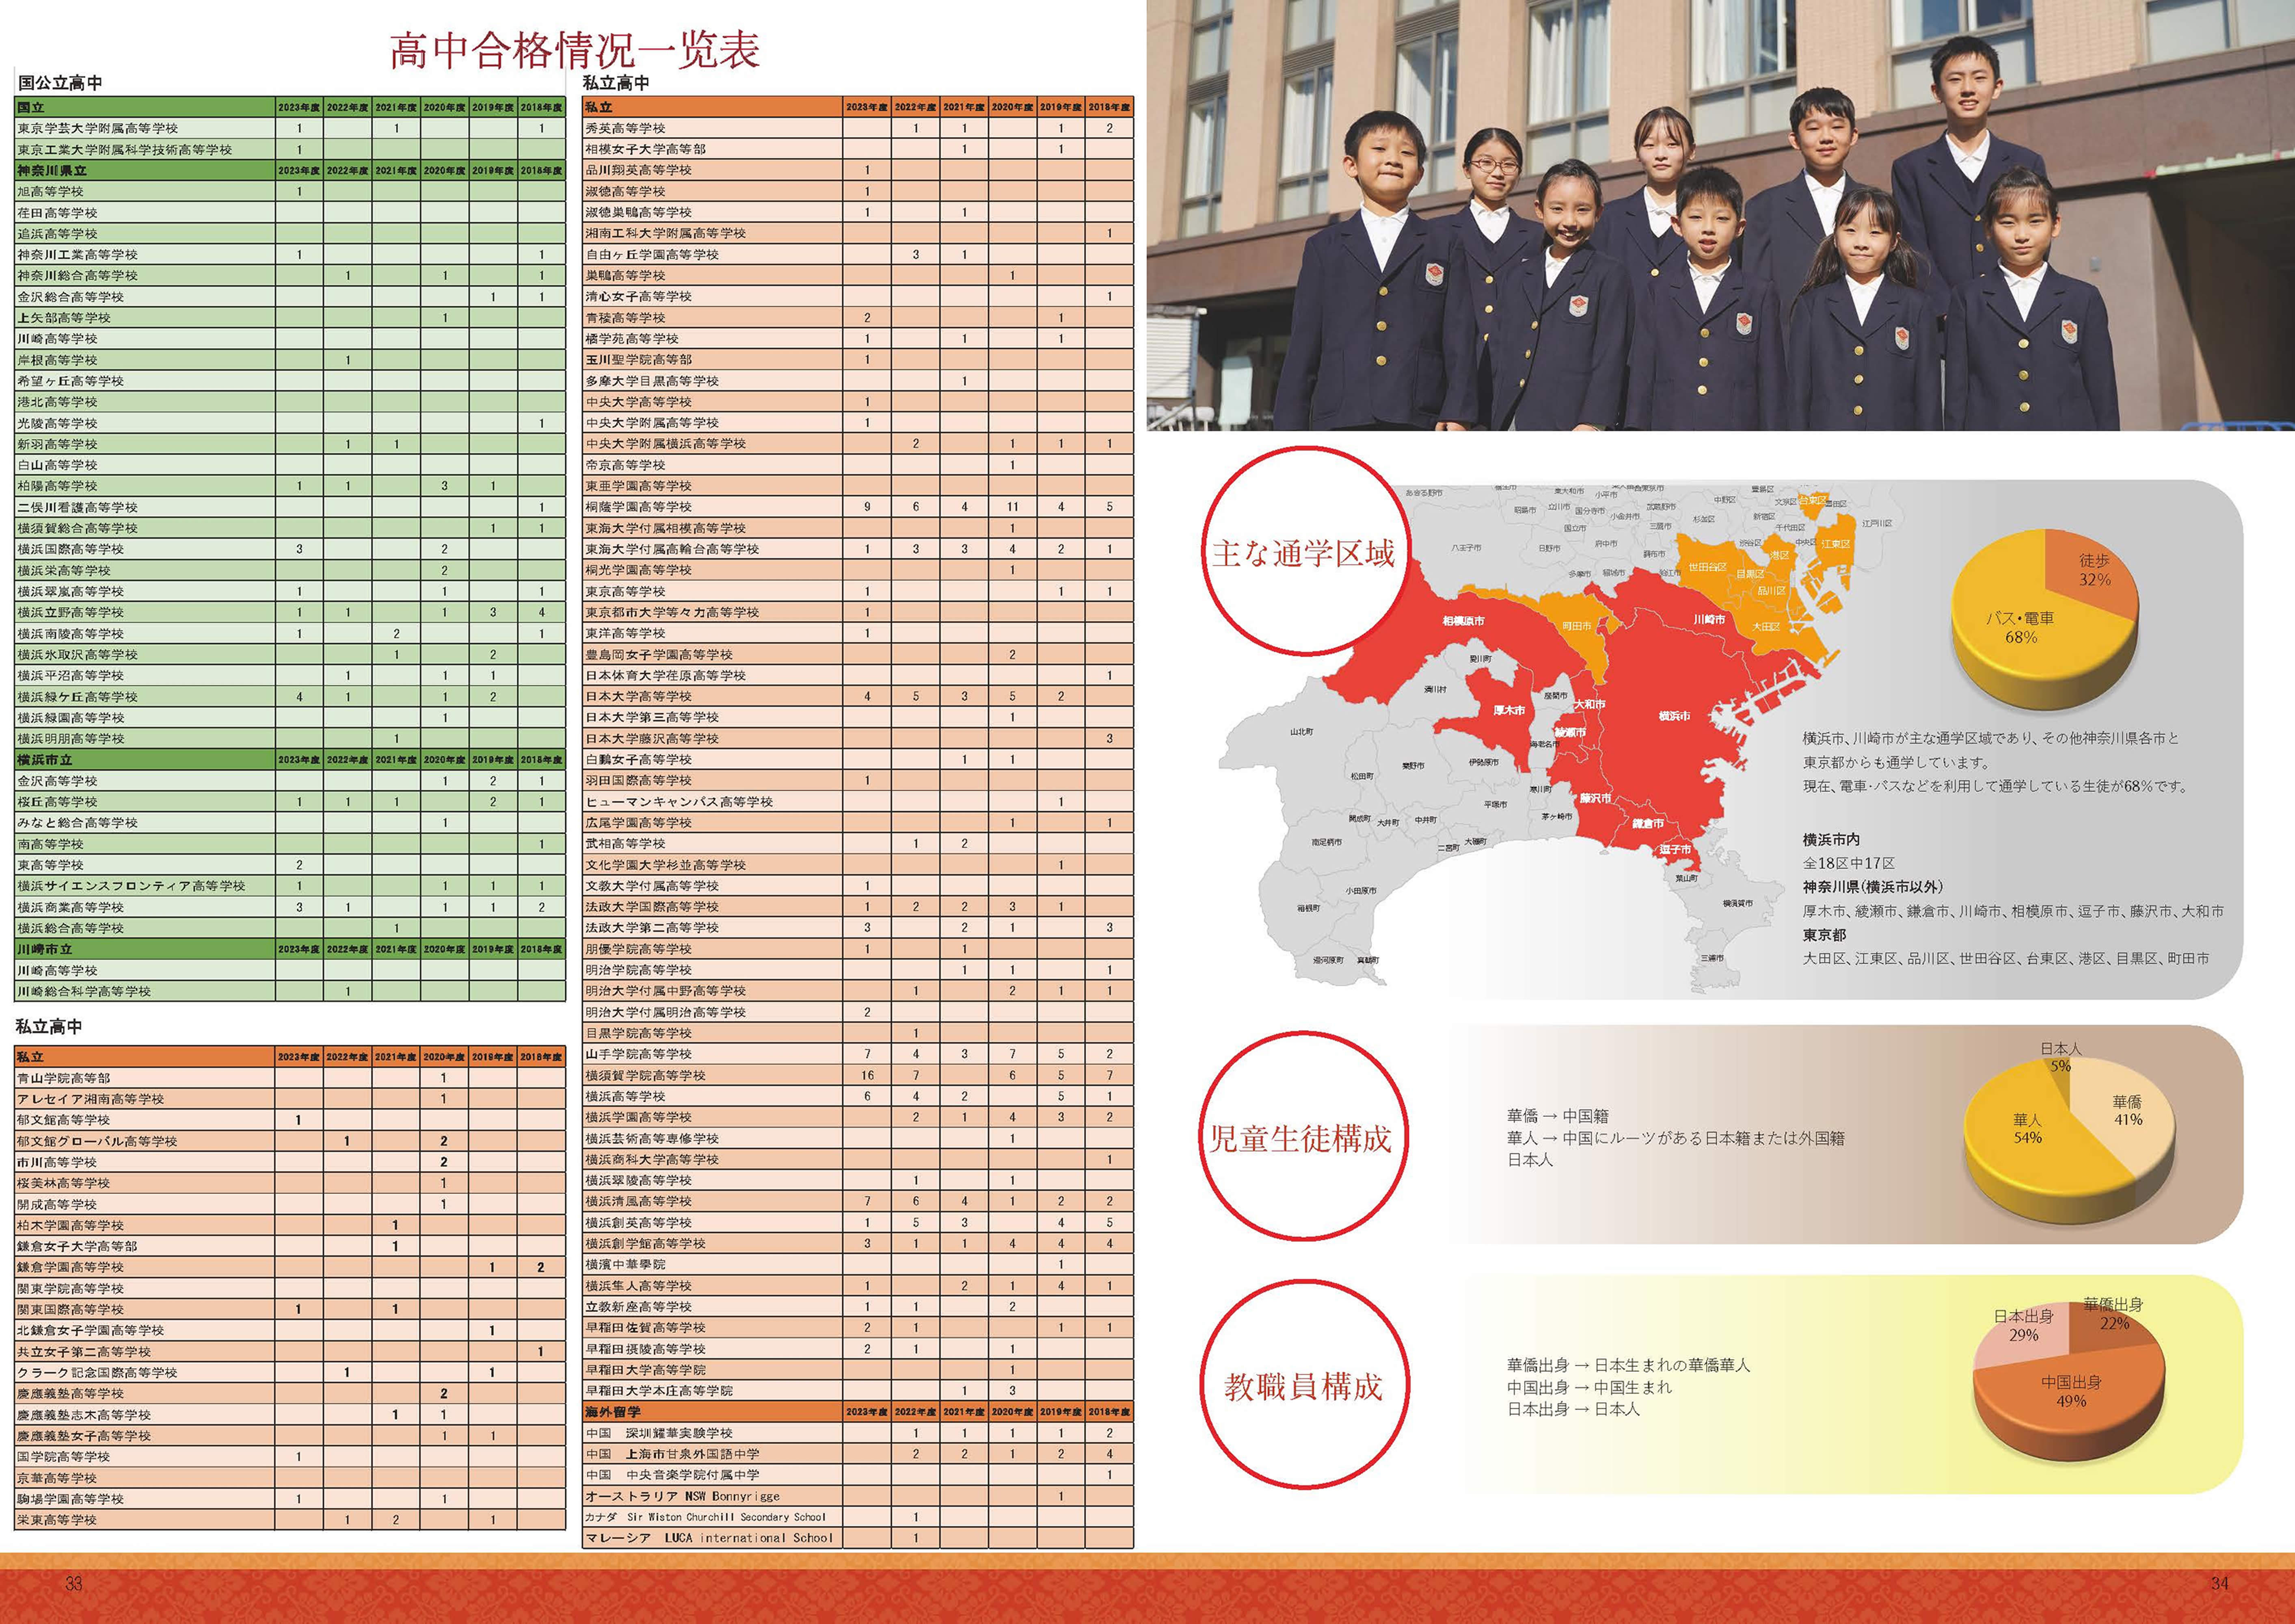Click the row 早稲田大学本庄高等学院
2295x1624 pixels.
(x=858, y=1391)
